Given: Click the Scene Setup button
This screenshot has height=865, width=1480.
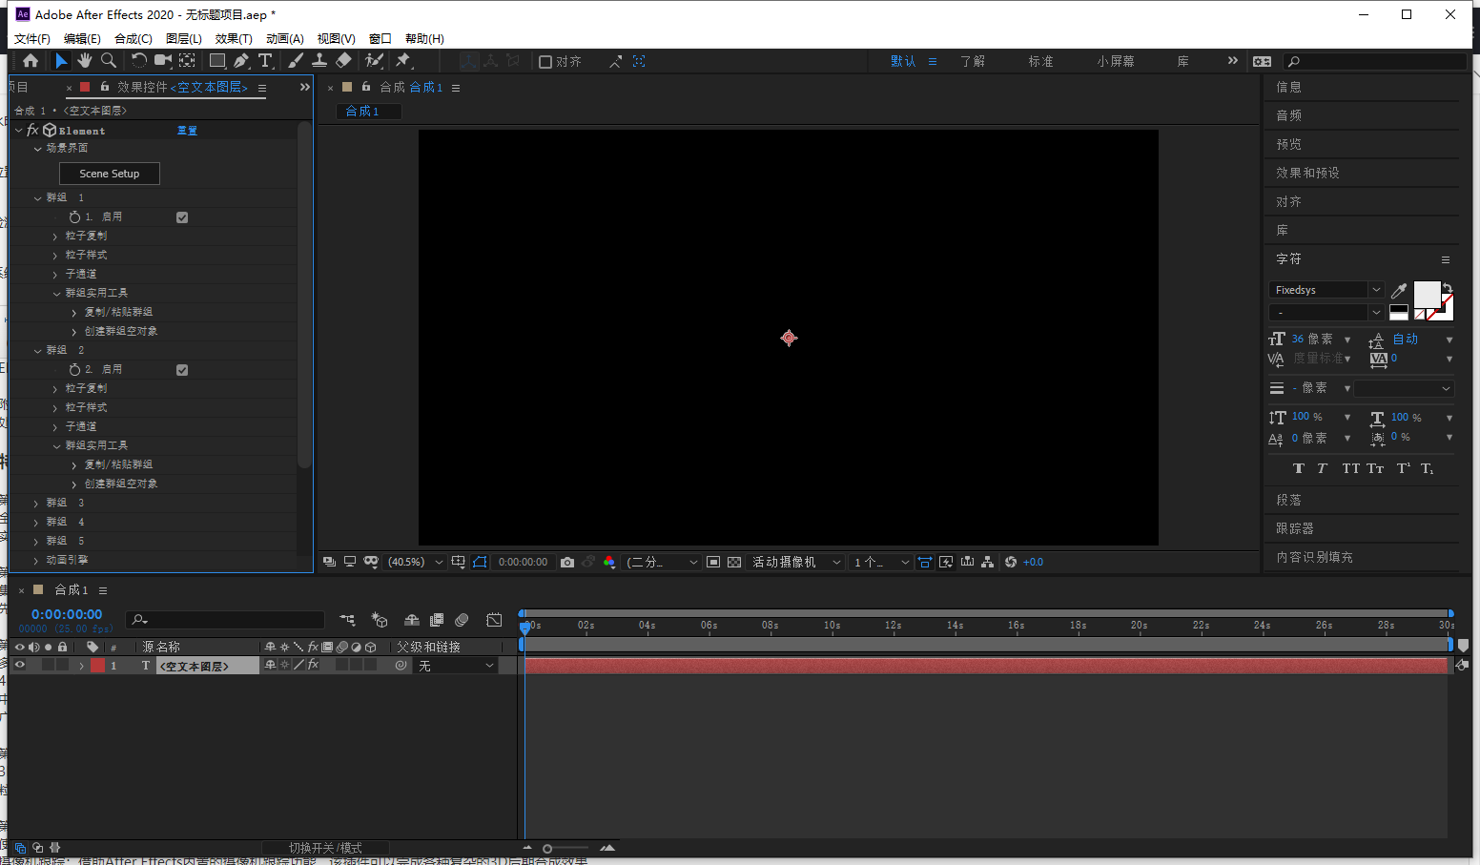Looking at the screenshot, I should 110,174.
